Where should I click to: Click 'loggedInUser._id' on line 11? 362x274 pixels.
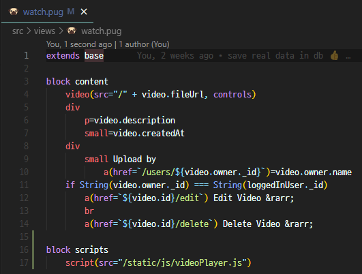pos(285,185)
